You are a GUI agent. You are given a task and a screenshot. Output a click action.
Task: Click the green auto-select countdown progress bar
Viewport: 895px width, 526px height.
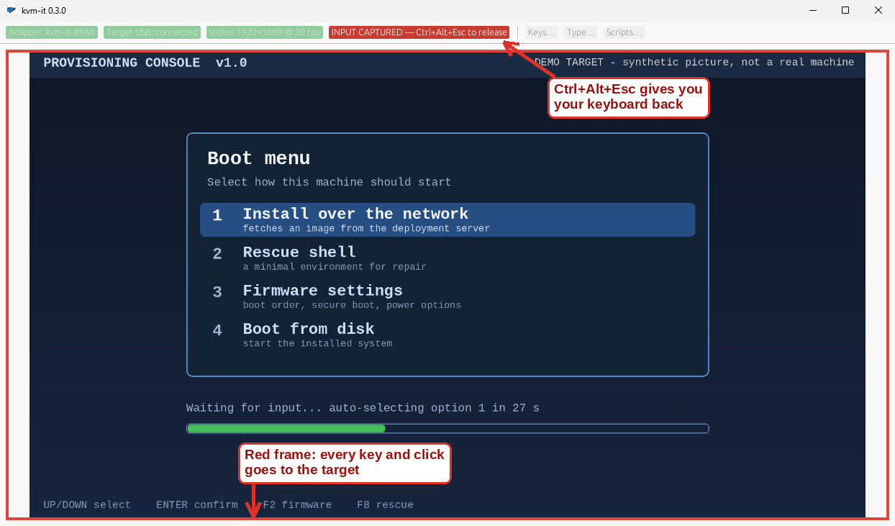pos(447,428)
